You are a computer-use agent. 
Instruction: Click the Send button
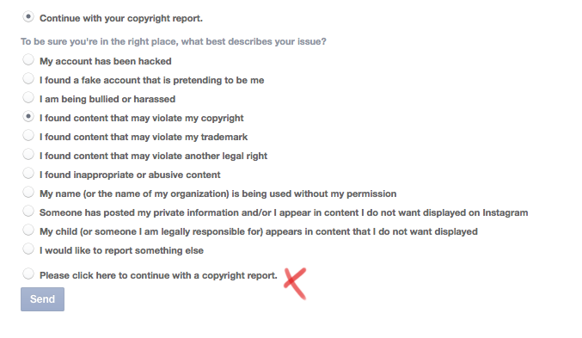click(42, 299)
